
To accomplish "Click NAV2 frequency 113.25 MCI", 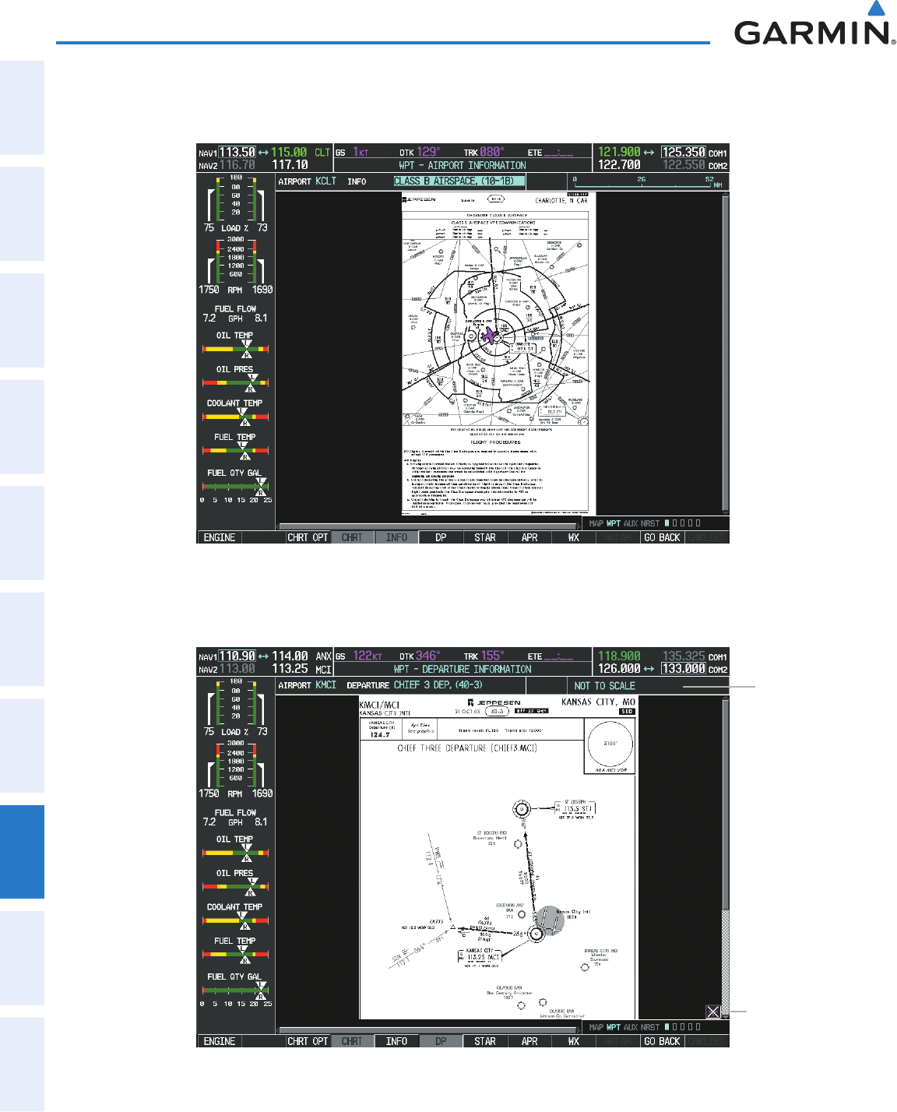I will (301, 669).
